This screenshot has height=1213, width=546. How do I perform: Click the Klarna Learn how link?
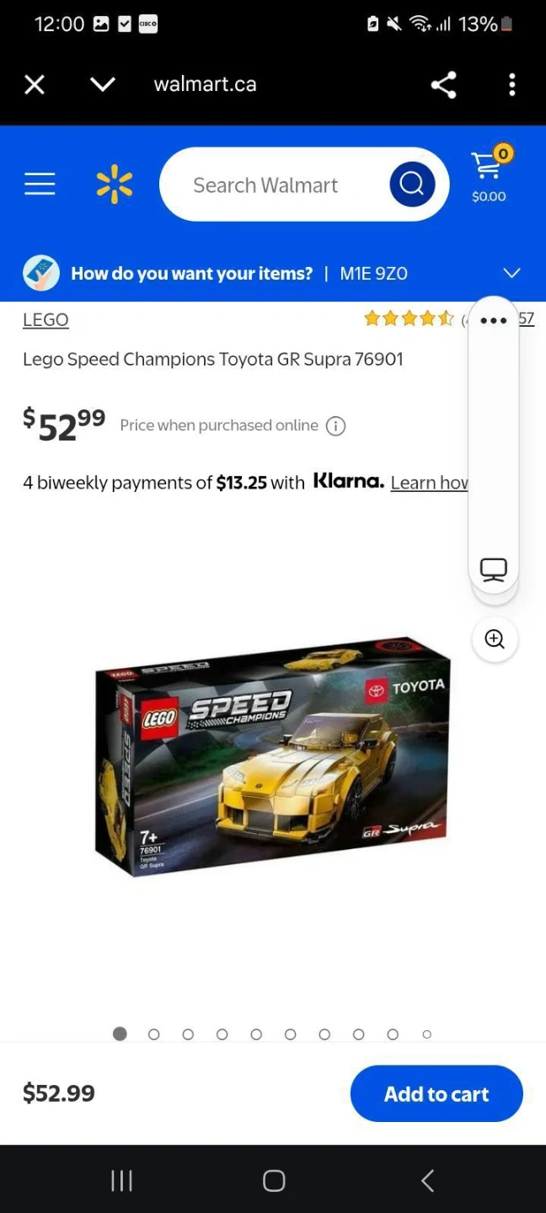[x=429, y=483]
